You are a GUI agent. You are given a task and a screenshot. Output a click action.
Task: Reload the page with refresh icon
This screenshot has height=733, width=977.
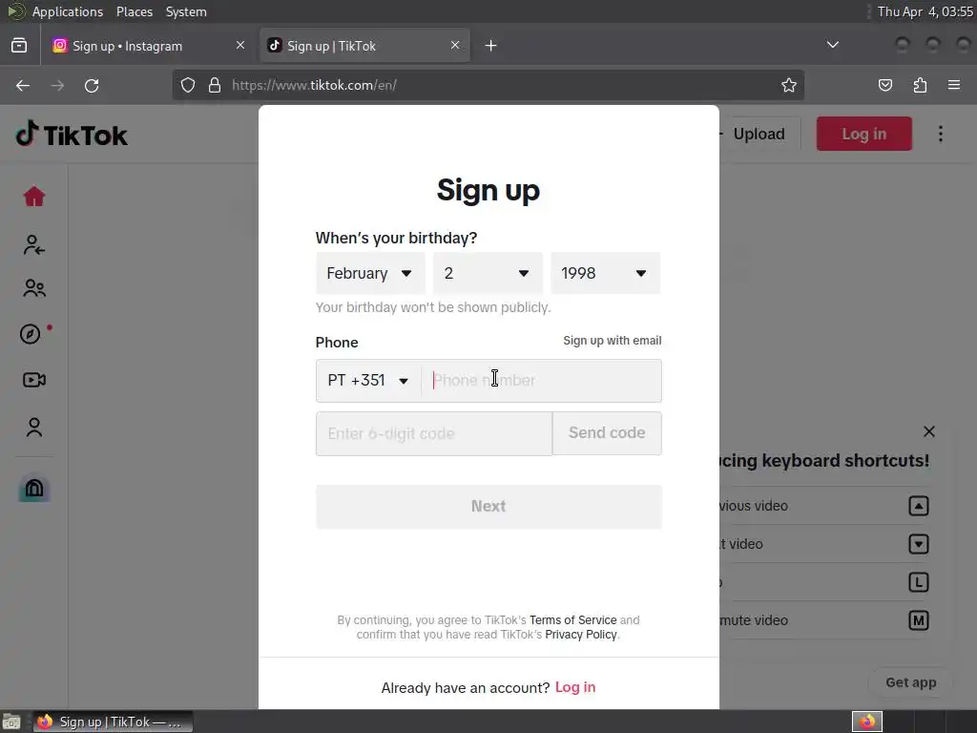pos(92,85)
